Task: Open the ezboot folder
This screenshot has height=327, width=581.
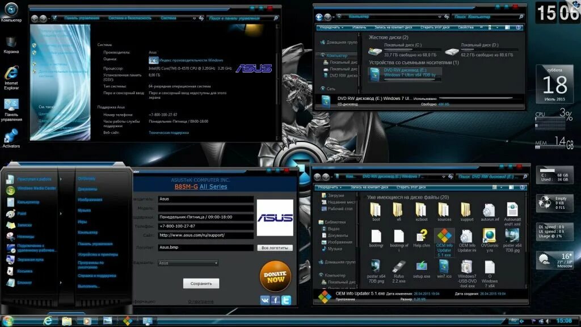Action: pos(422,212)
